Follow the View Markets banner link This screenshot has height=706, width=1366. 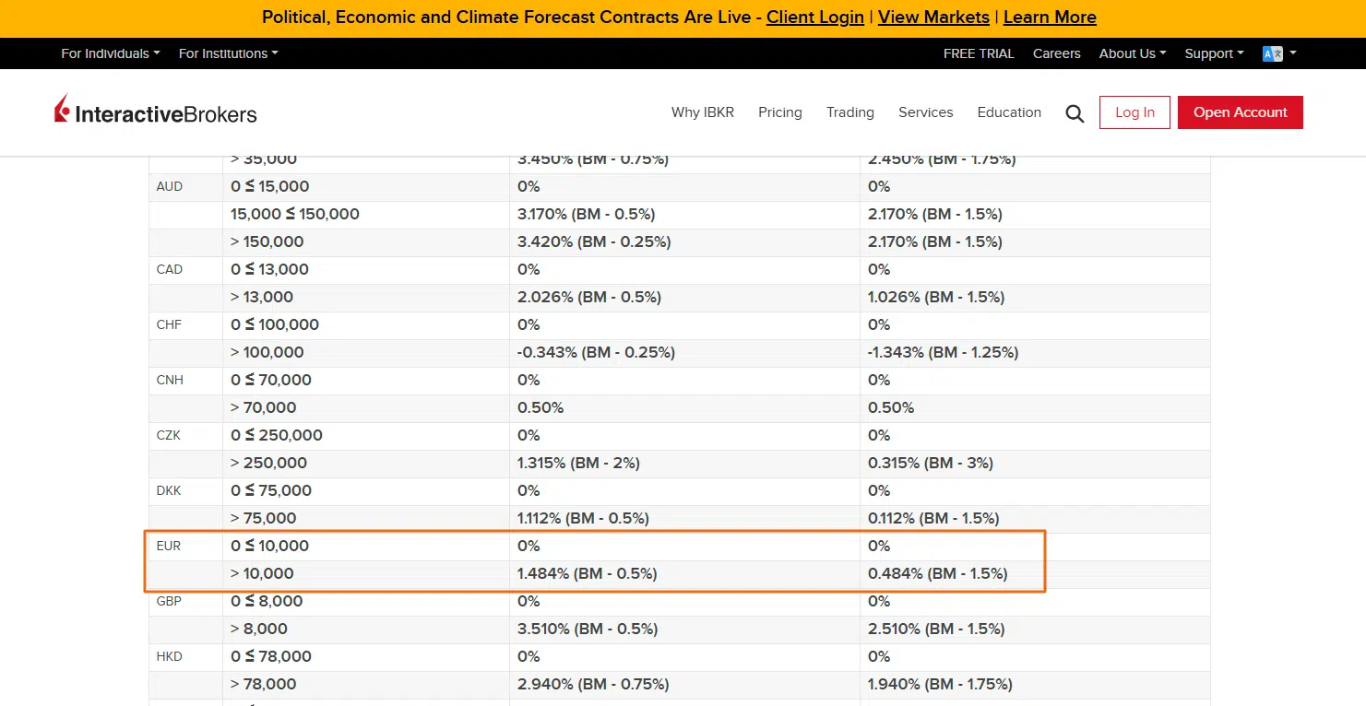pyautogui.click(x=933, y=18)
